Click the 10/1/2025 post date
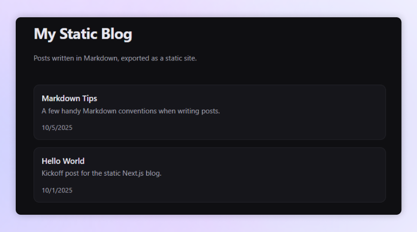The image size is (417, 232). point(57,191)
